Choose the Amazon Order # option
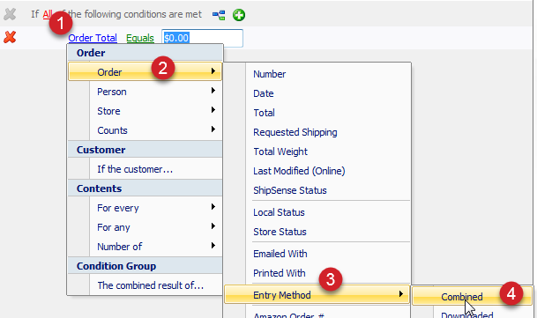The height and width of the screenshot is (318, 537). 288,315
